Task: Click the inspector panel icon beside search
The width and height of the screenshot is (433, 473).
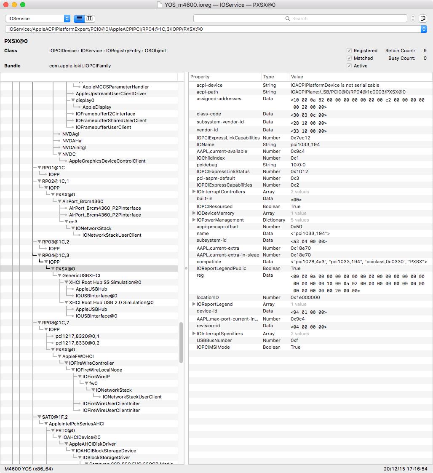Action: pos(423,19)
